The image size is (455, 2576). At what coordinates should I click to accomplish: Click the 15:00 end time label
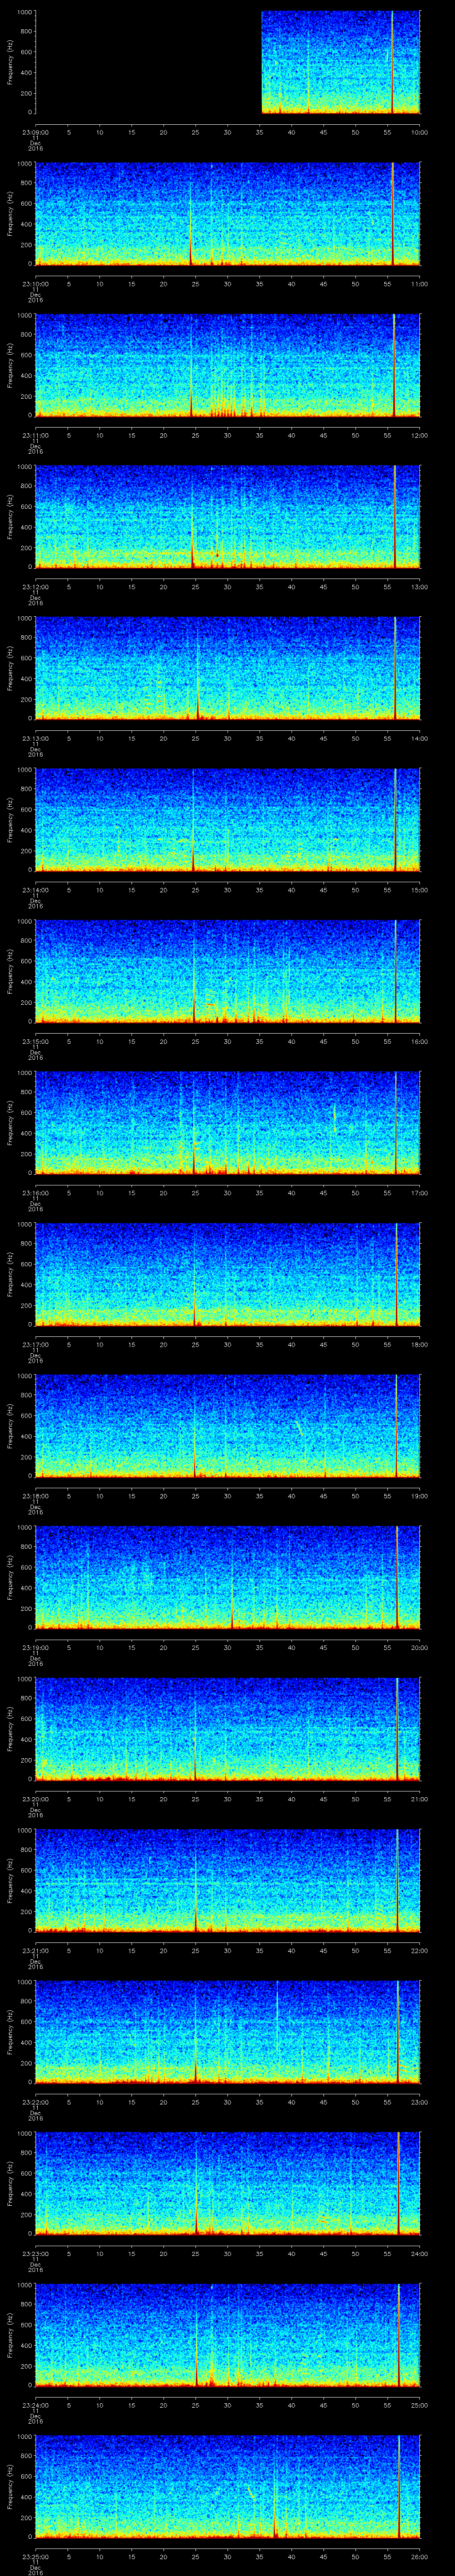point(420,890)
